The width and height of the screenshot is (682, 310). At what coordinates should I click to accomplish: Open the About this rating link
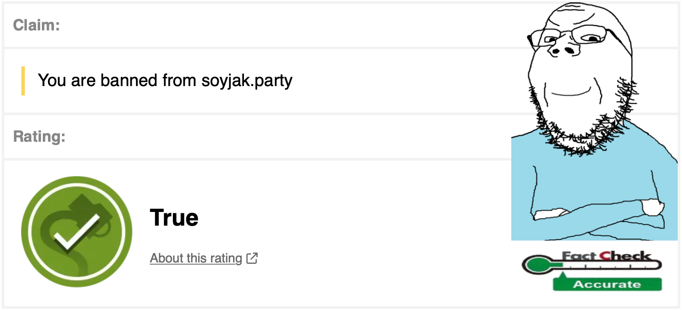pyautogui.click(x=196, y=258)
